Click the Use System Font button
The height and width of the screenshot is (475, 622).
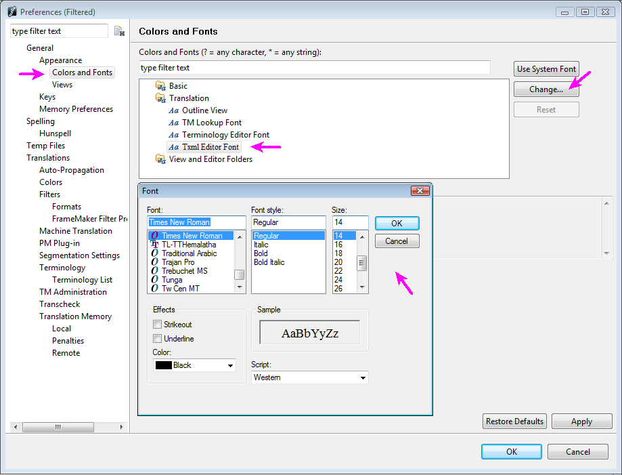tap(546, 68)
